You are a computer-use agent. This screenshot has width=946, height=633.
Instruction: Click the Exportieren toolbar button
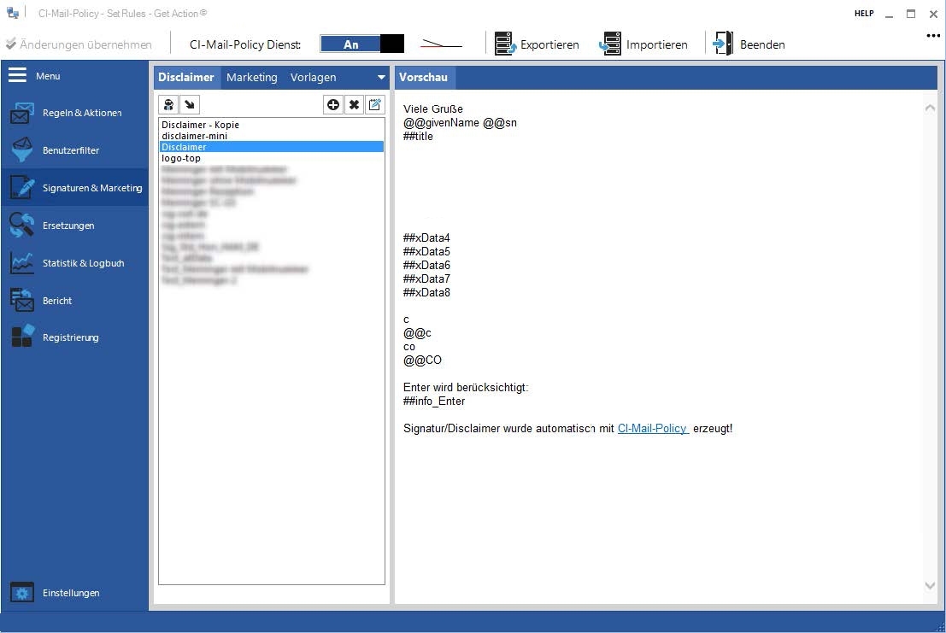click(x=537, y=44)
